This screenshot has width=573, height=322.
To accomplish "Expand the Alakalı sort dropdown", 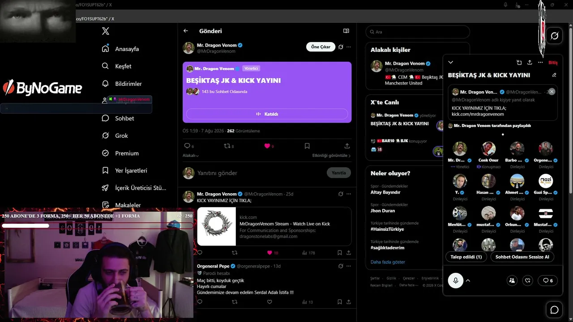I will (191, 156).
